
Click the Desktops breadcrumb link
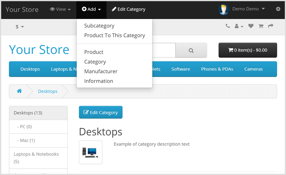48,91
